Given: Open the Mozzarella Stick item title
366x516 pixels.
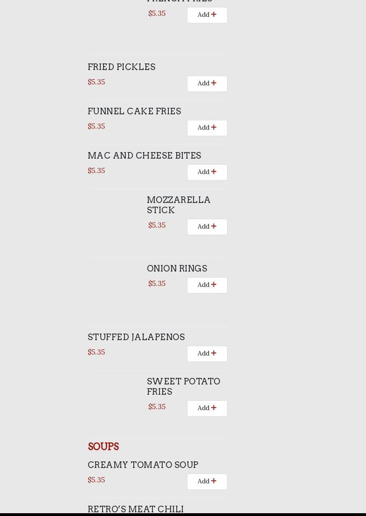Looking at the screenshot, I should click(179, 205).
